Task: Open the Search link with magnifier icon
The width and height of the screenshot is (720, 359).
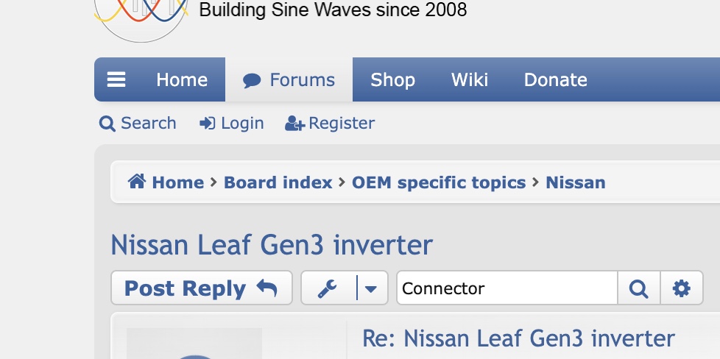Action: pos(138,123)
